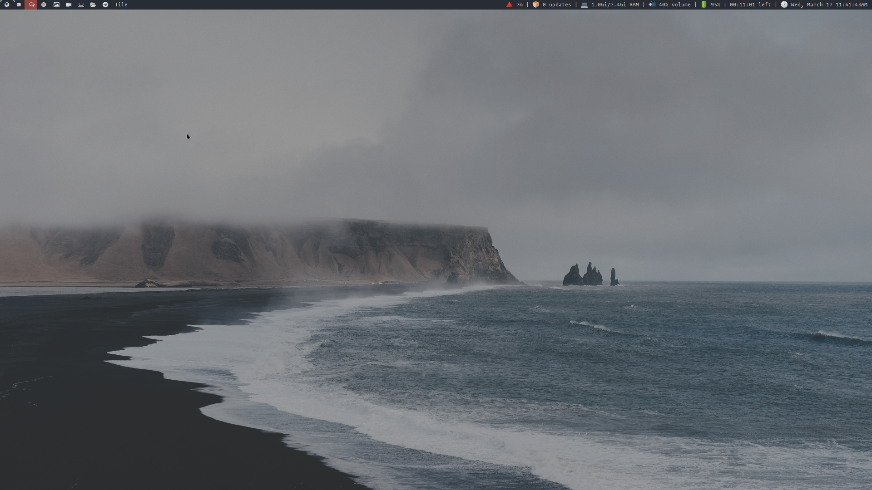Click the red triangle uptime icon
872x490 pixels.
point(509,5)
